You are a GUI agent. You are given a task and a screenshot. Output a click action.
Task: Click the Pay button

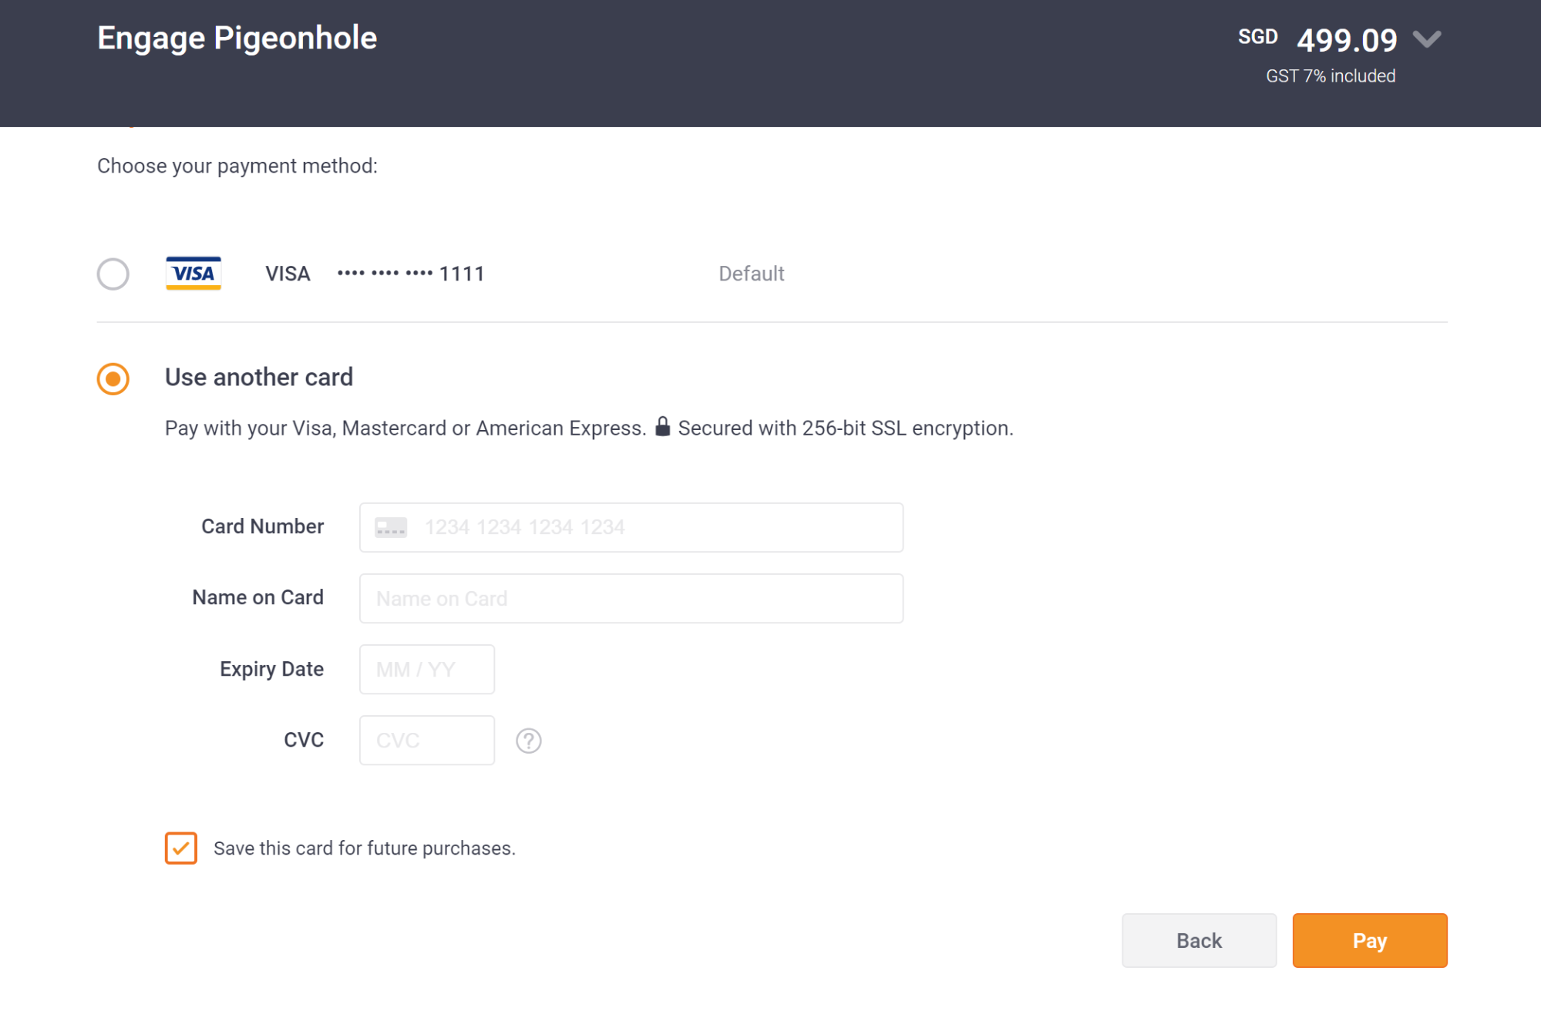1370,940
